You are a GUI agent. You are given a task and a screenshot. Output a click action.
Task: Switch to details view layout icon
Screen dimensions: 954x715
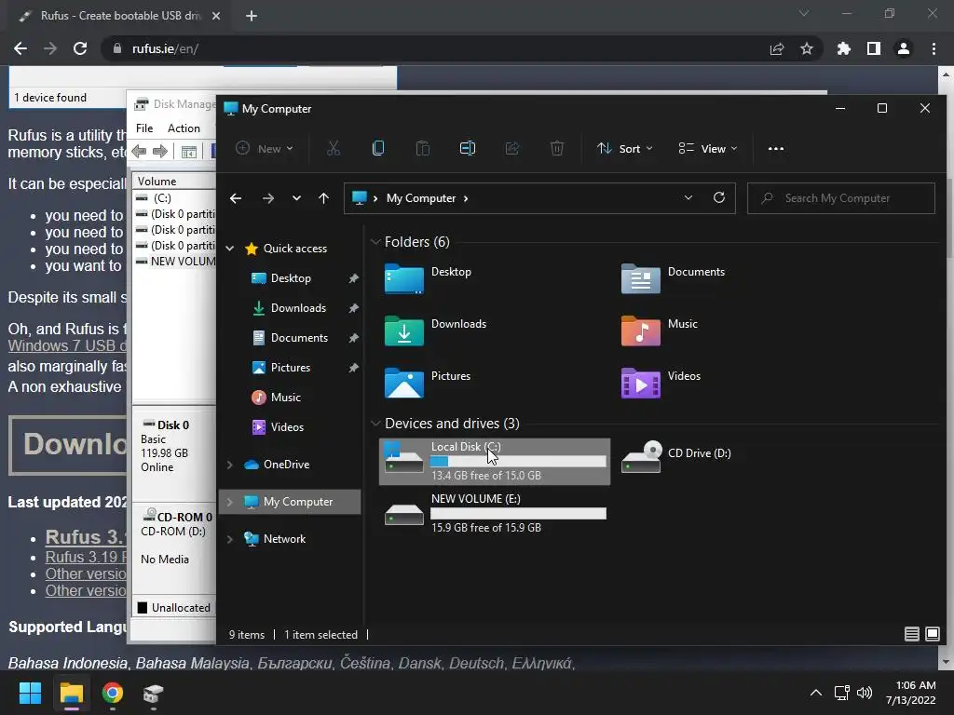tap(911, 634)
